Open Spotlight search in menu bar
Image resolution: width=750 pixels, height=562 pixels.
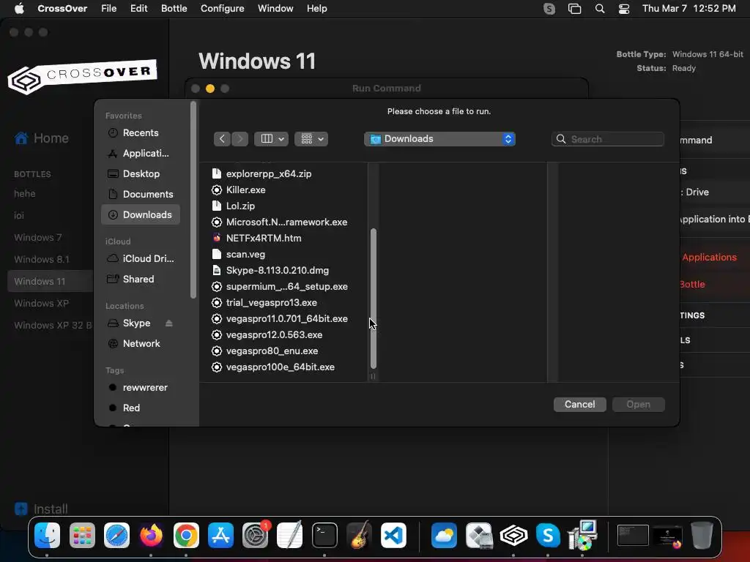[x=599, y=9]
